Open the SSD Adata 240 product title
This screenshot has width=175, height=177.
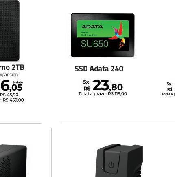pyautogui.click(x=99, y=69)
